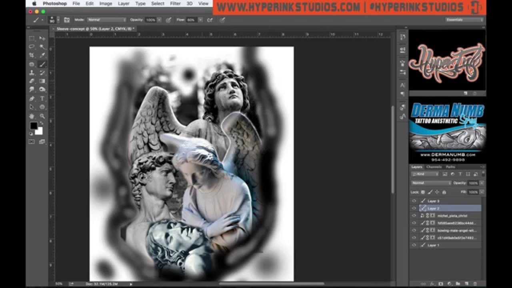
Task: Open the Flow dropdown arrow
Action: click(200, 20)
